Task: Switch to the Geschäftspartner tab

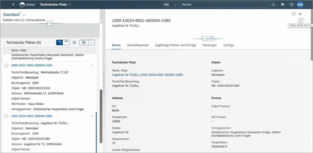Action: point(138,45)
